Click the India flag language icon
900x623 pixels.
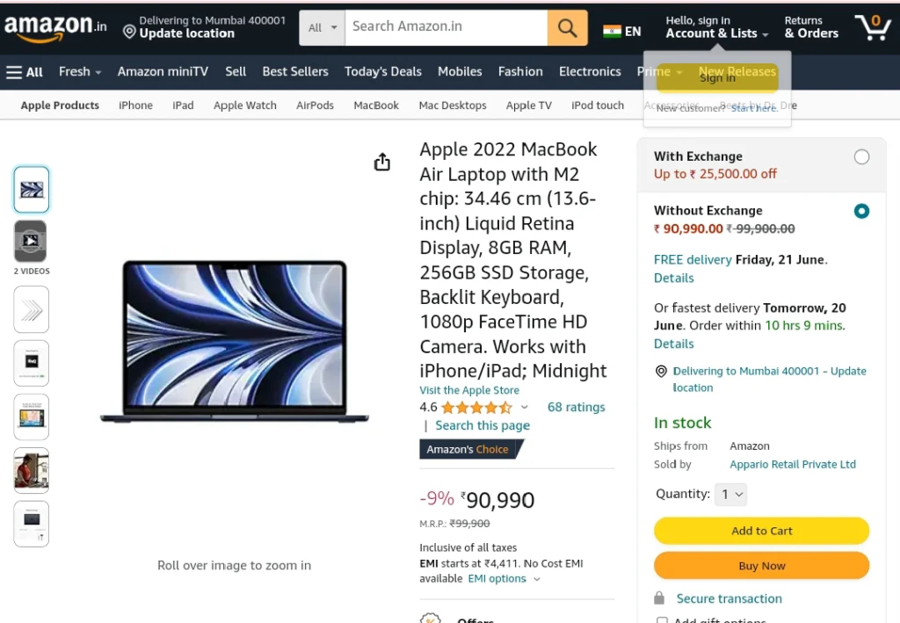(x=612, y=31)
